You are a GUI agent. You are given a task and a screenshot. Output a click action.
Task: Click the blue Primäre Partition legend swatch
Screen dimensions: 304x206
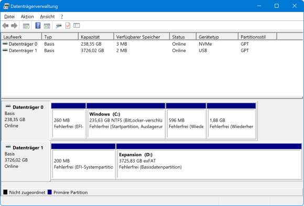tap(50, 192)
